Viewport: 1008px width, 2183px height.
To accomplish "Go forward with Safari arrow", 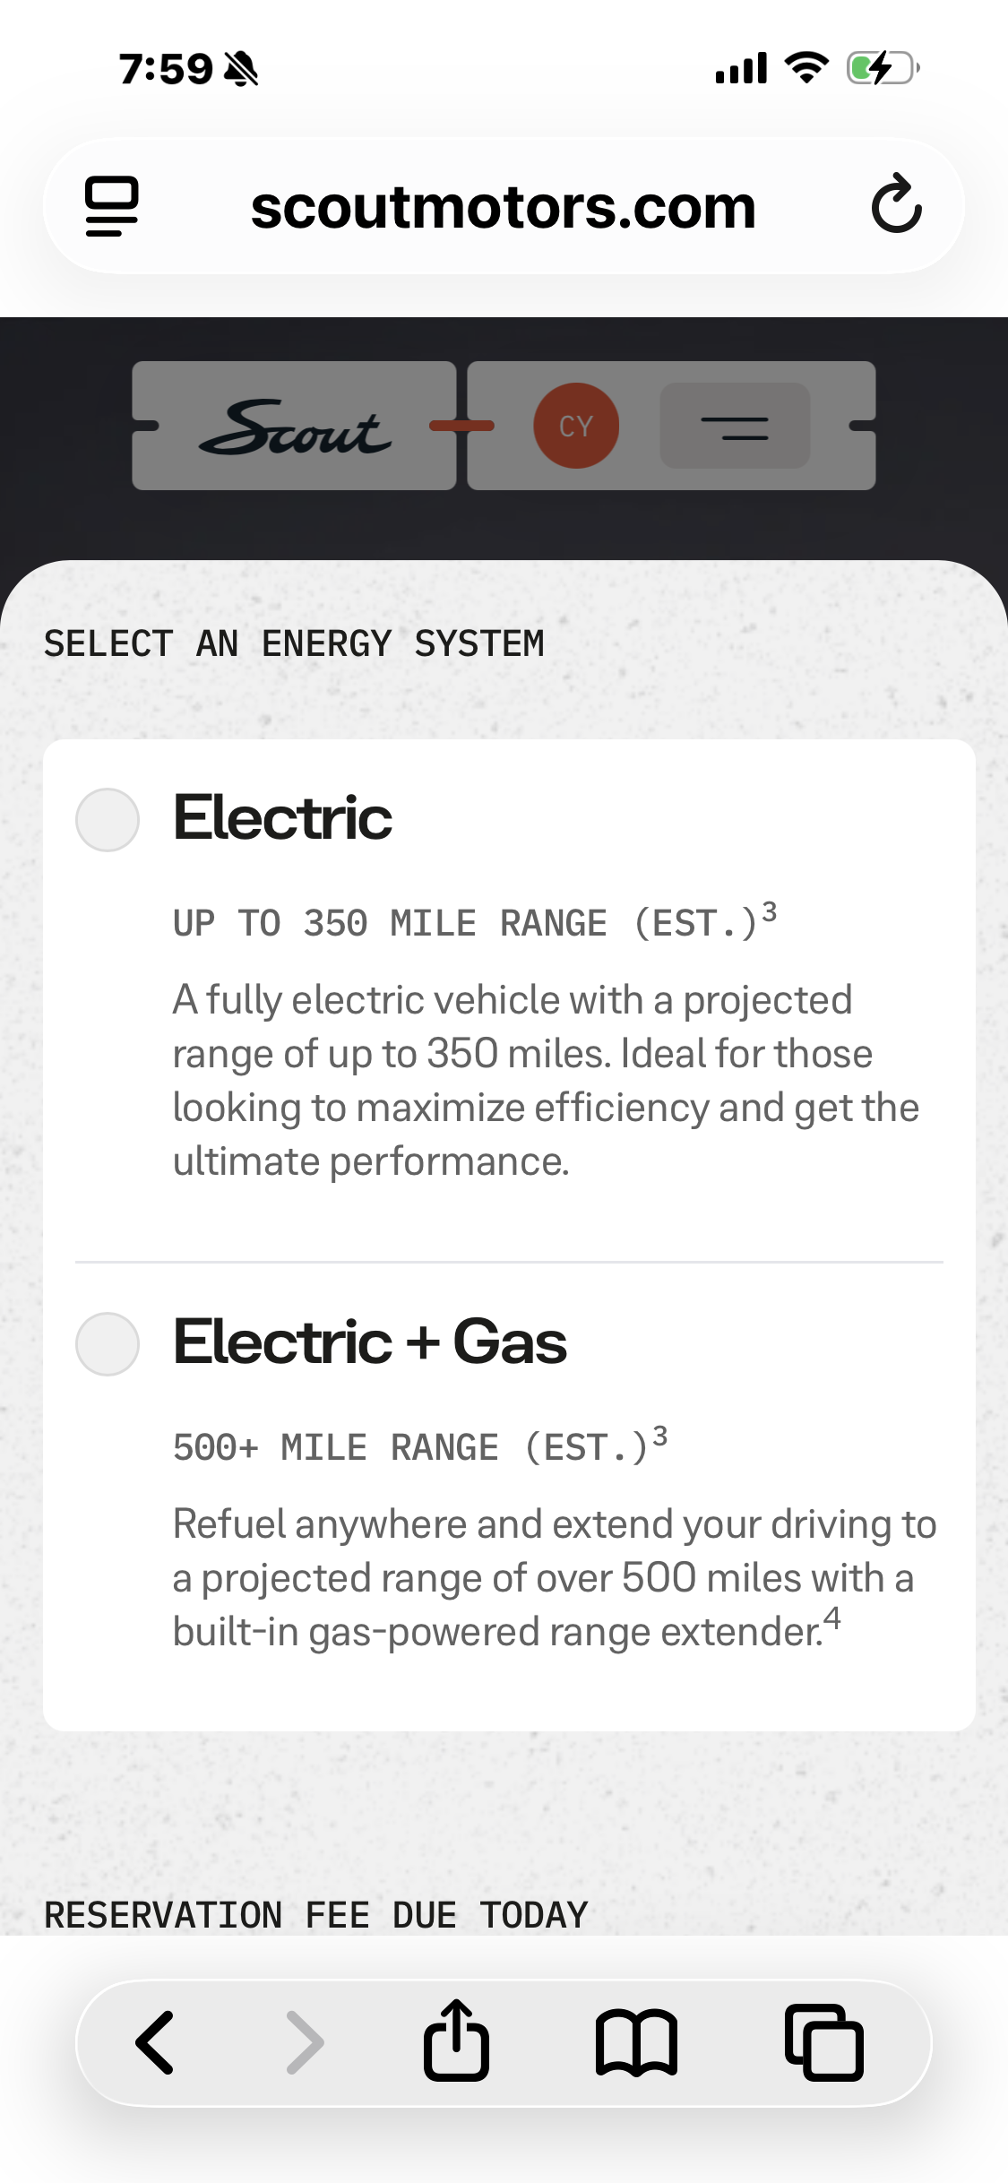I will pyautogui.click(x=305, y=2043).
